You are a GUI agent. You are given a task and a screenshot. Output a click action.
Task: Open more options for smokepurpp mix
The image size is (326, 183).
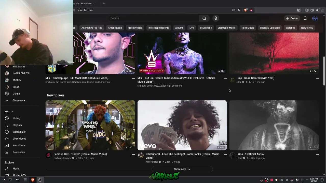pos(133,78)
